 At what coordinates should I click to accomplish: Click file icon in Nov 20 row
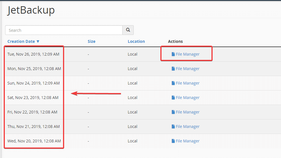coord(173,141)
